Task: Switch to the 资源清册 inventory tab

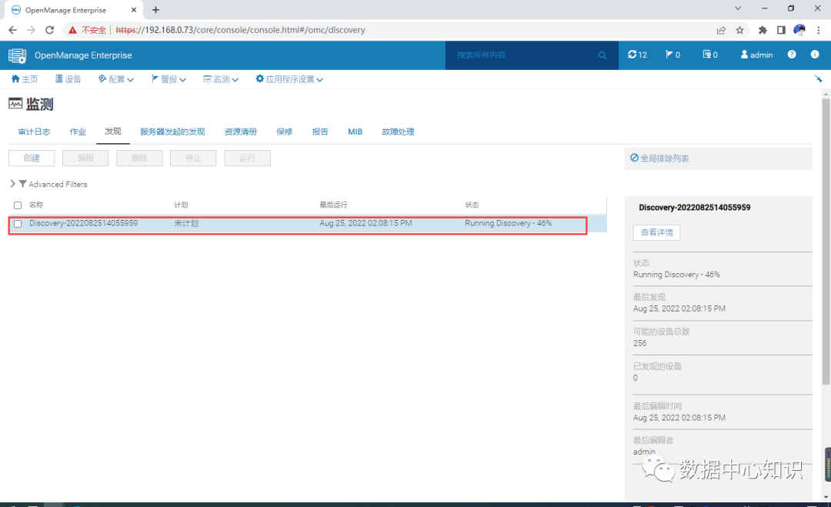Action: [241, 132]
